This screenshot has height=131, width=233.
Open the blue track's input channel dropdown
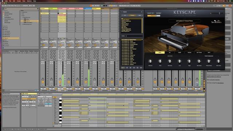(88, 43)
